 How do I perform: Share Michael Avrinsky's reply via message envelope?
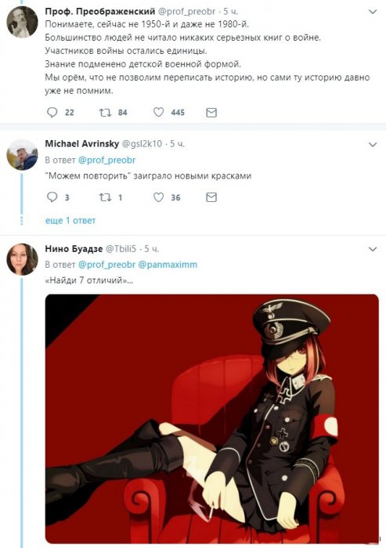[211, 197]
